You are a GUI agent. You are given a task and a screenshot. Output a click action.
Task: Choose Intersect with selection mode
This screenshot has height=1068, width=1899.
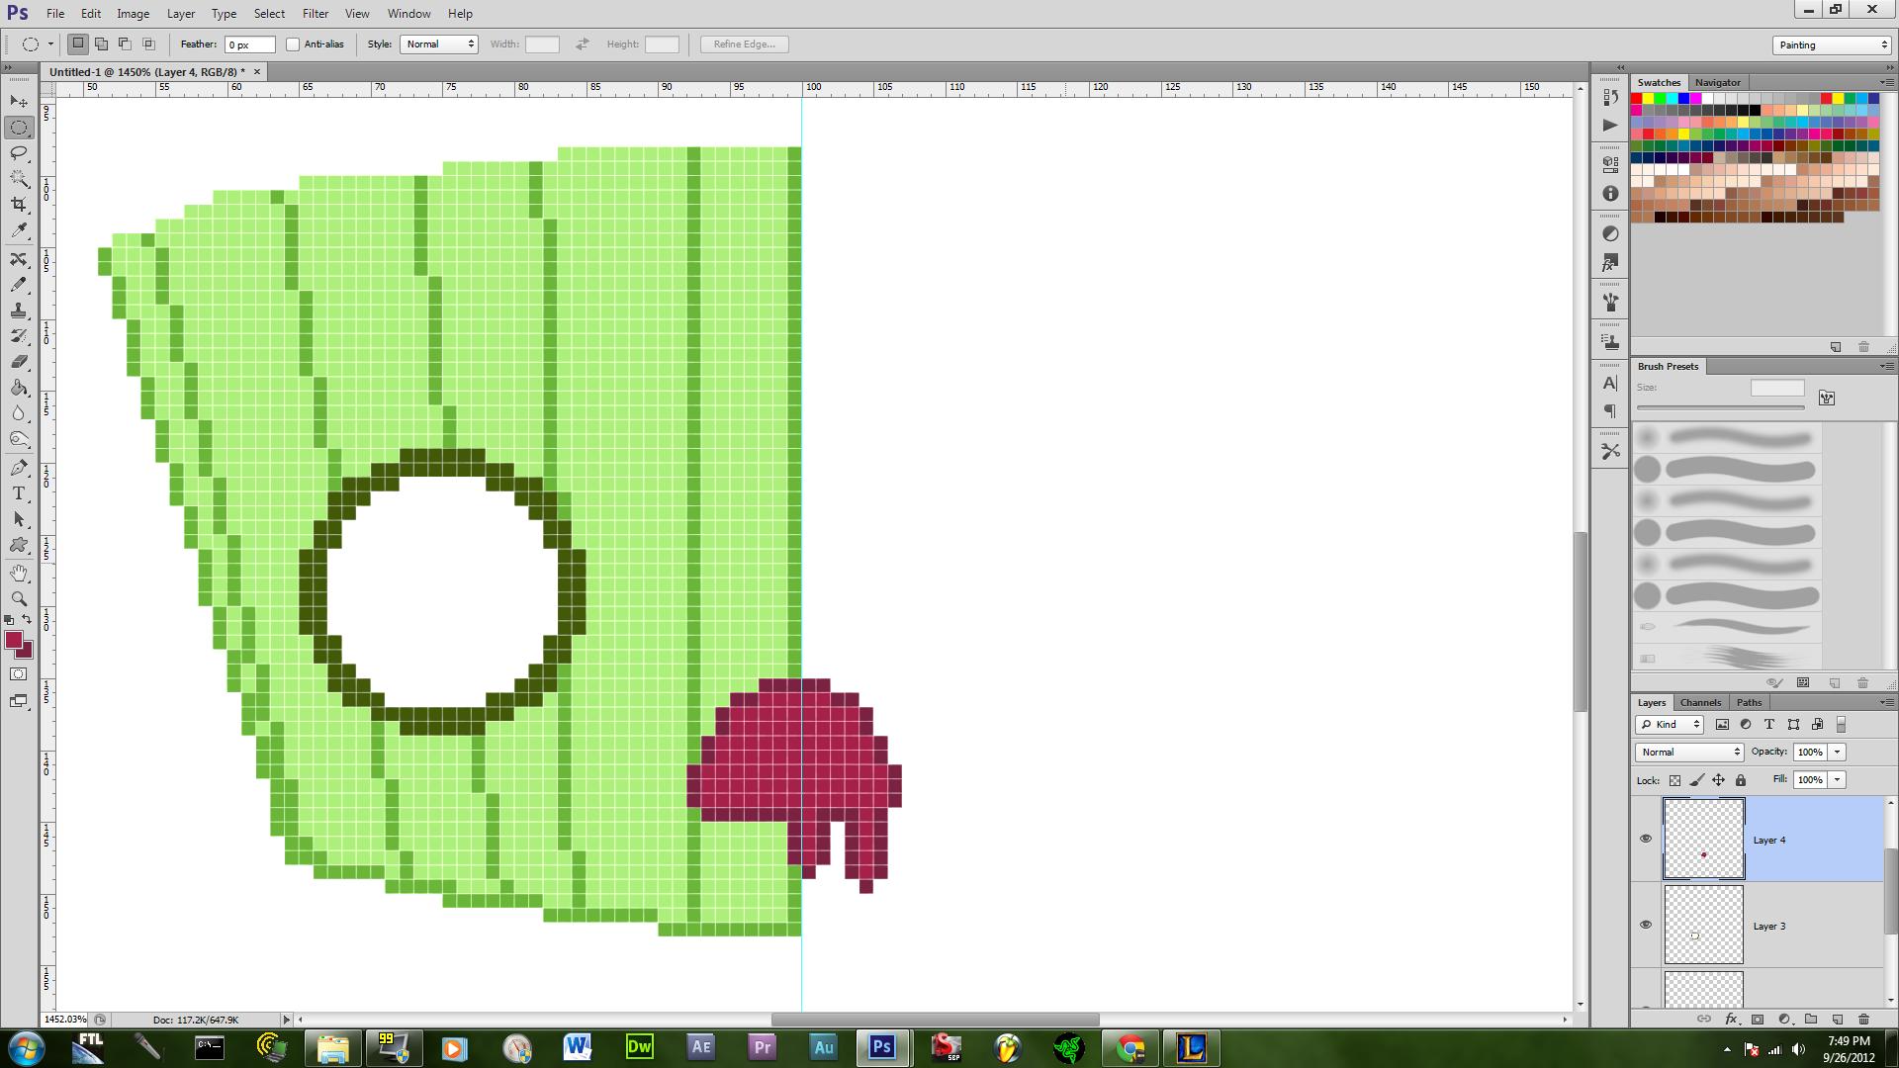point(148,44)
